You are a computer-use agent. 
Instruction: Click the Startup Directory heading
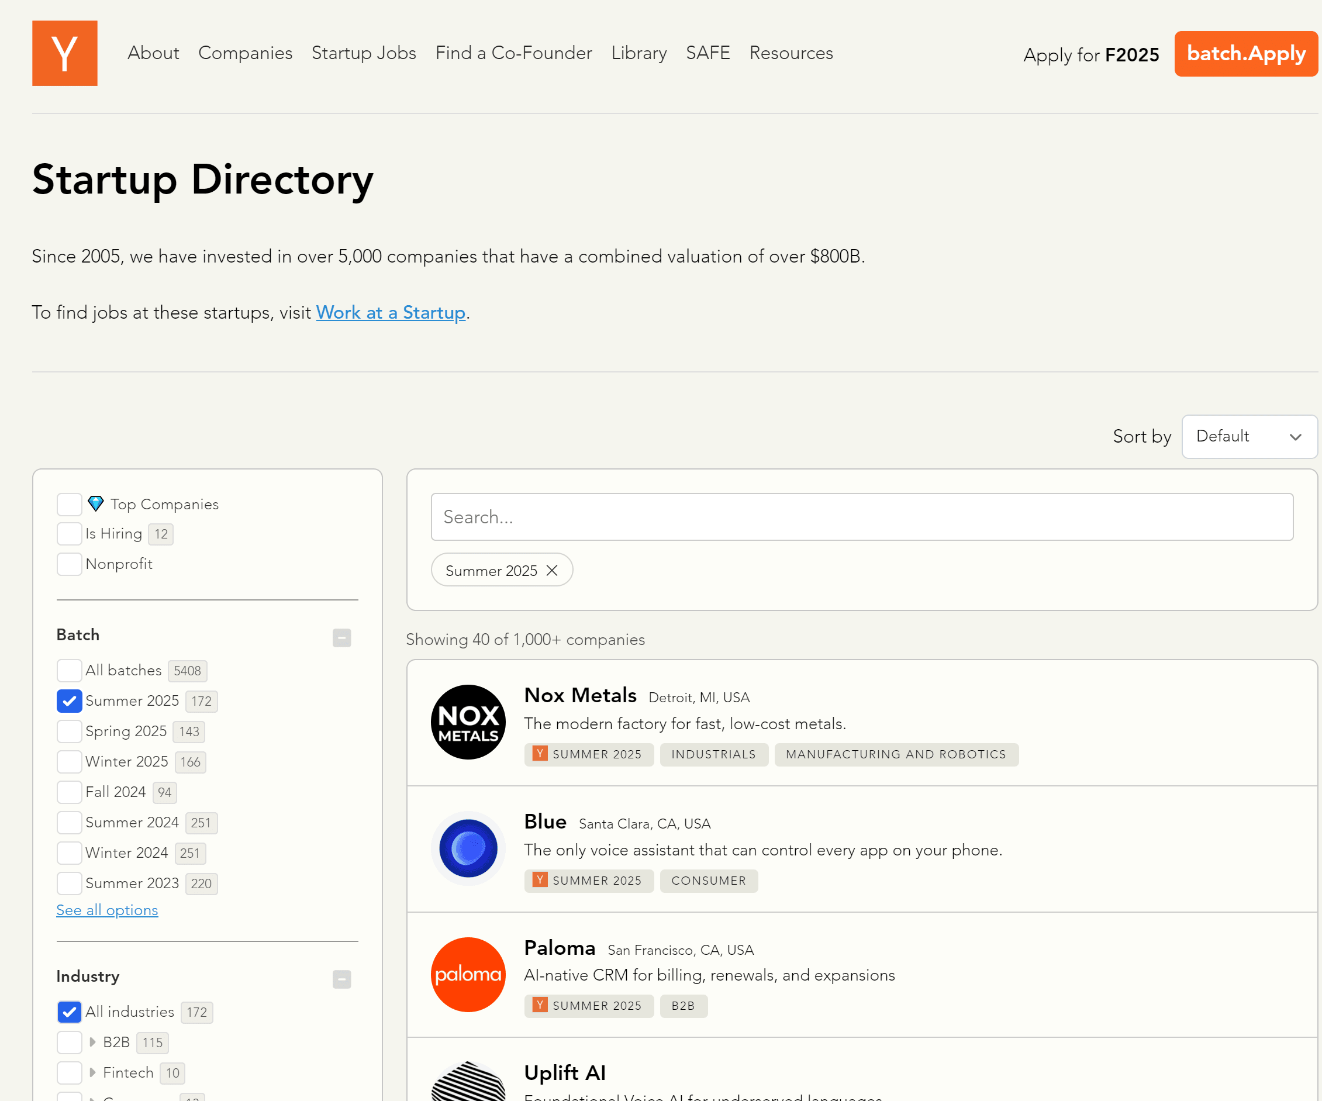point(203,180)
